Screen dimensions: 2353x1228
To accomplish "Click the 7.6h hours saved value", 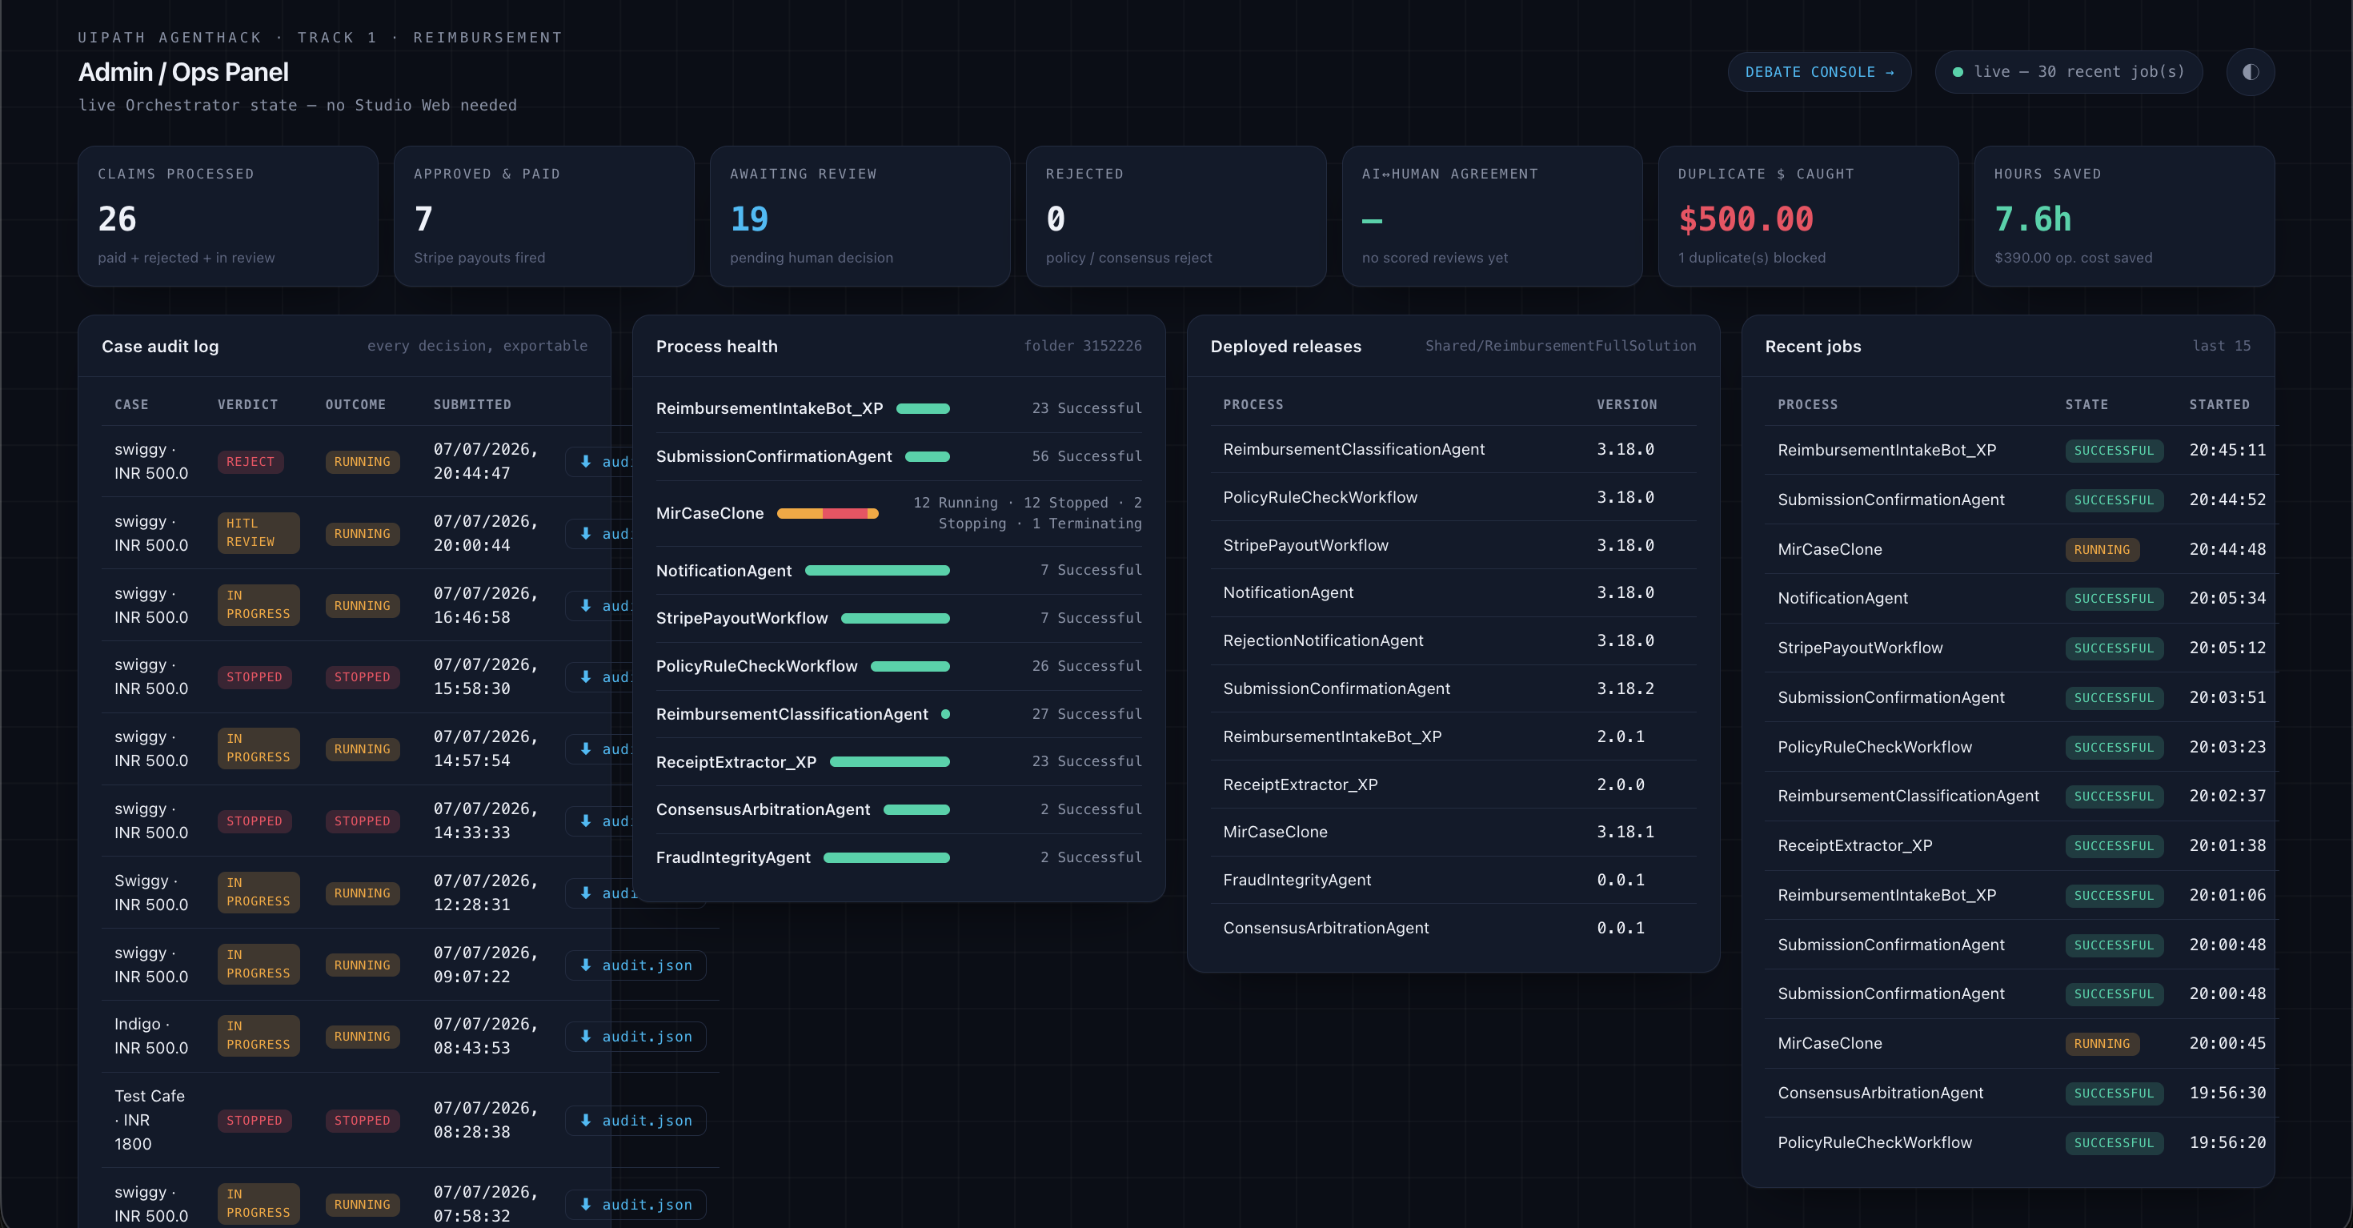I will click(x=2032, y=219).
